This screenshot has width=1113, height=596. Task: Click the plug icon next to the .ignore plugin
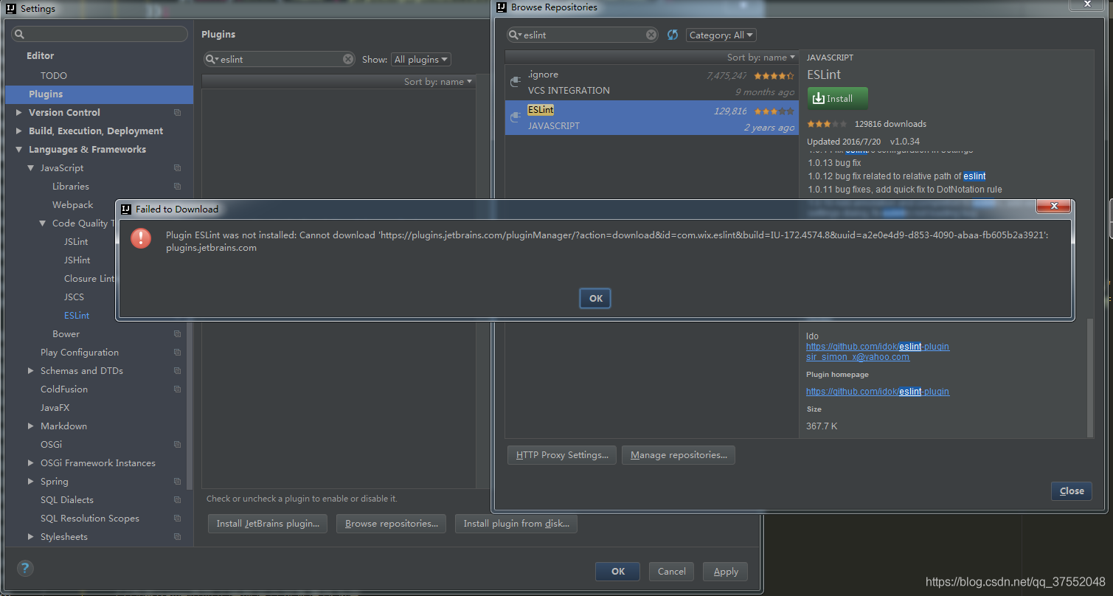(x=516, y=80)
